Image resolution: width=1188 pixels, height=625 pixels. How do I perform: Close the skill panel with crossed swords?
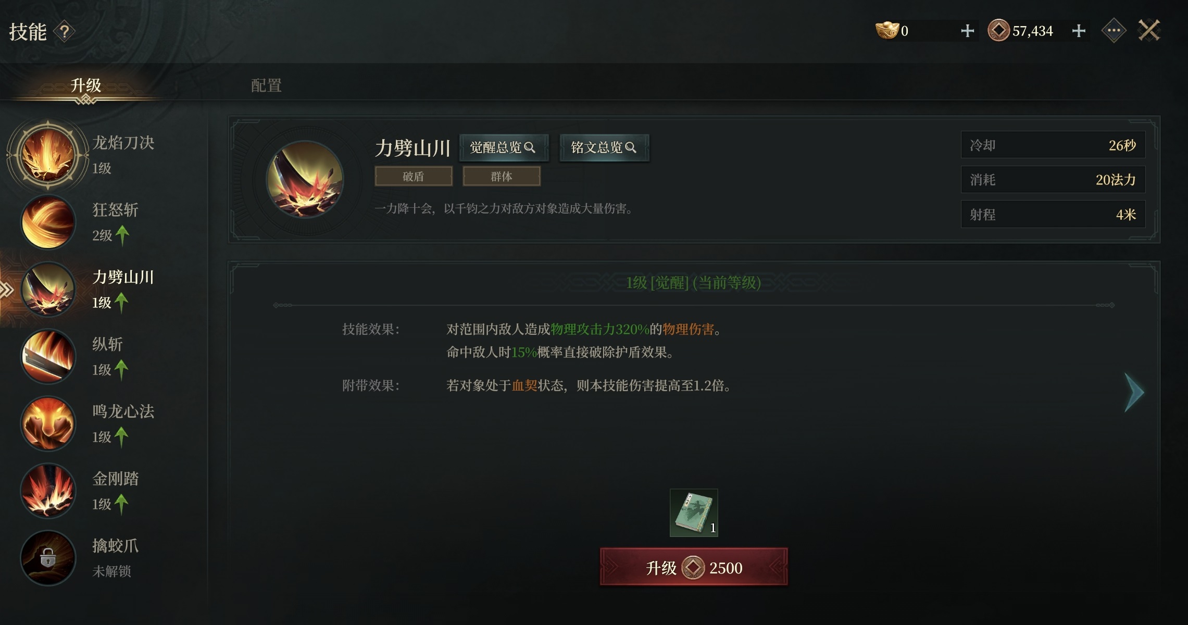pos(1149,31)
